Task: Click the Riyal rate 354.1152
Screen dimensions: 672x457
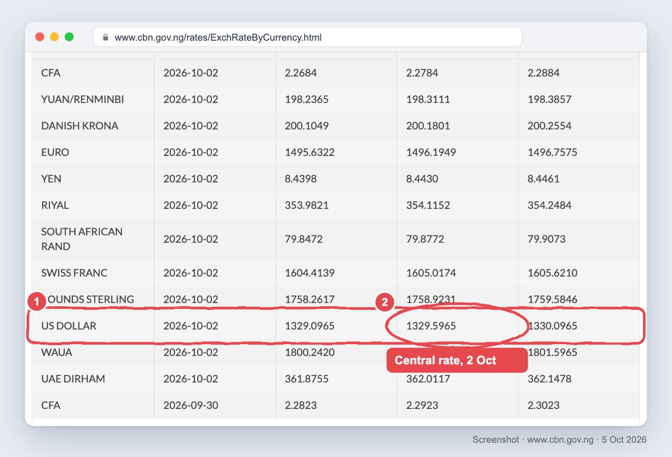Action: point(428,205)
